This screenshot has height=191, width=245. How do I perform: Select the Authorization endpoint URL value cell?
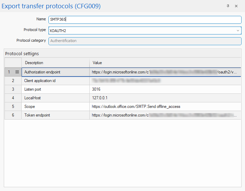point(165,72)
